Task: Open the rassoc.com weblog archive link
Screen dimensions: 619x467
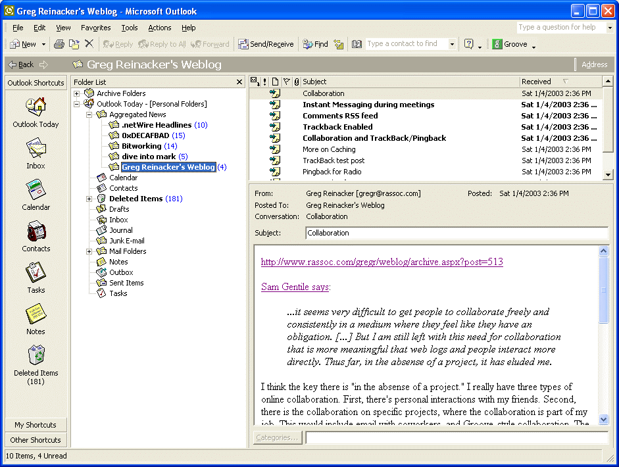Action: click(382, 262)
